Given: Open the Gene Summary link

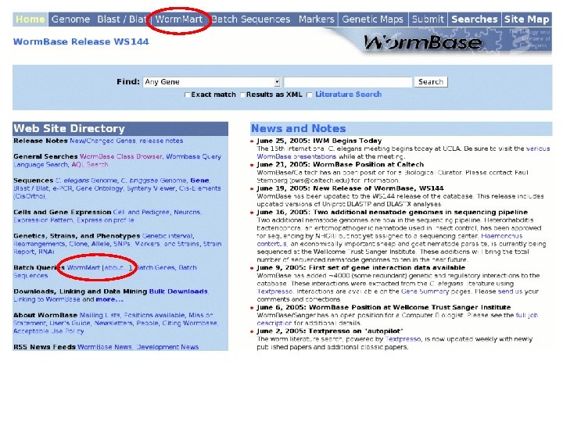Looking at the screenshot, I should [425, 291].
